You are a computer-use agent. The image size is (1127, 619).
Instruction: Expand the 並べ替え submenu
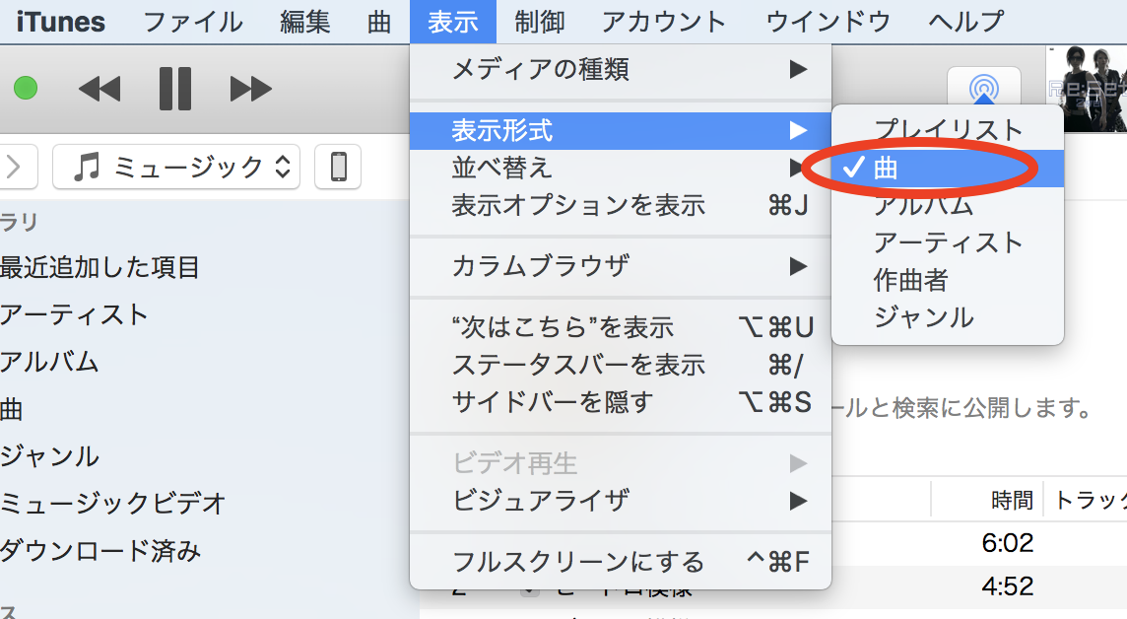(621, 169)
